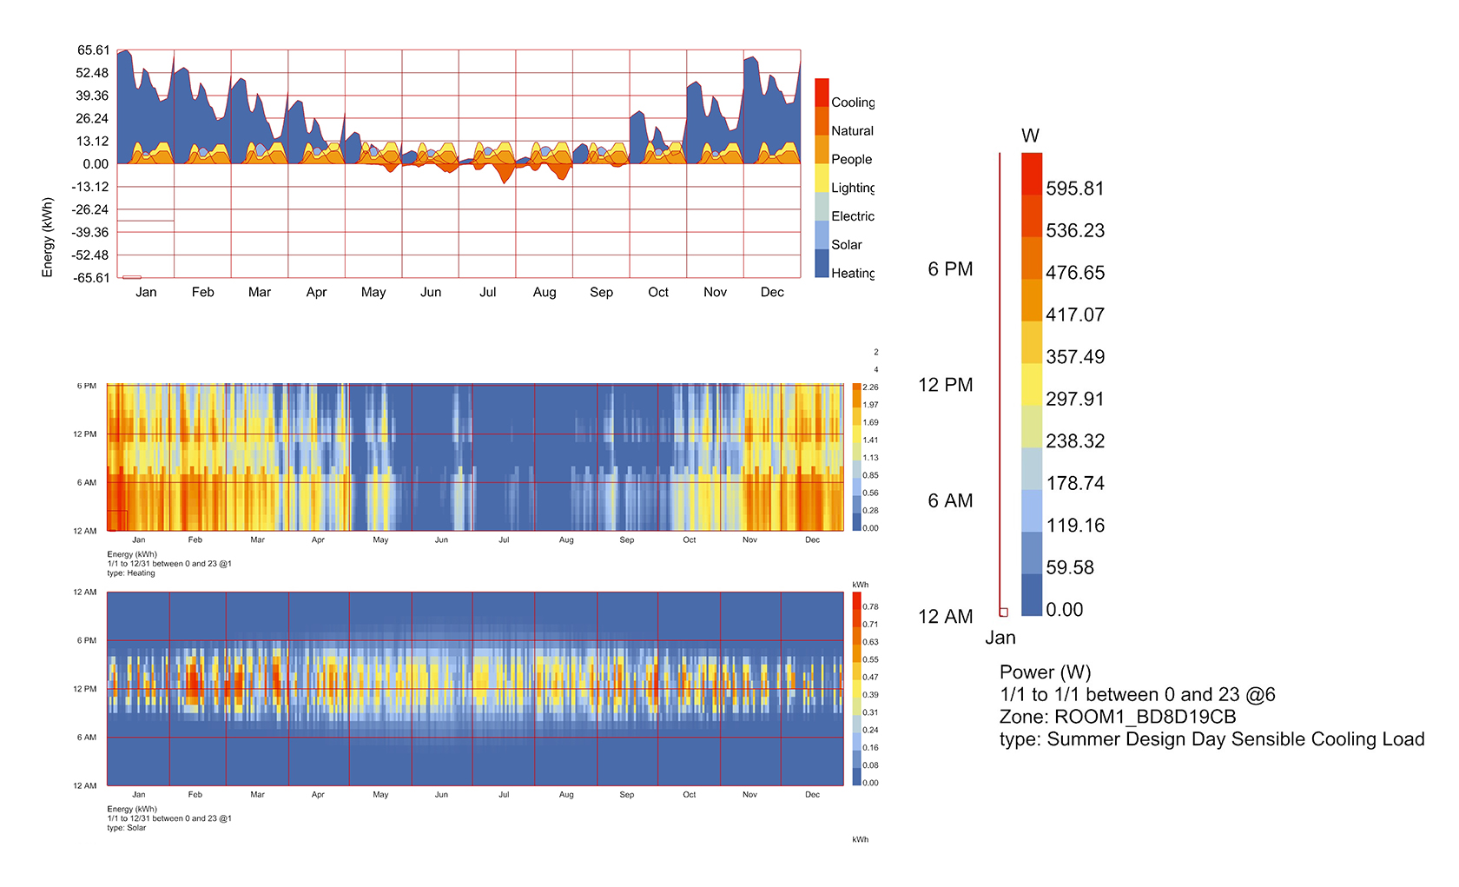Screen dimensions: 1459x887
Task: Click the light blue Solar legend swatch
Action: click(822, 235)
